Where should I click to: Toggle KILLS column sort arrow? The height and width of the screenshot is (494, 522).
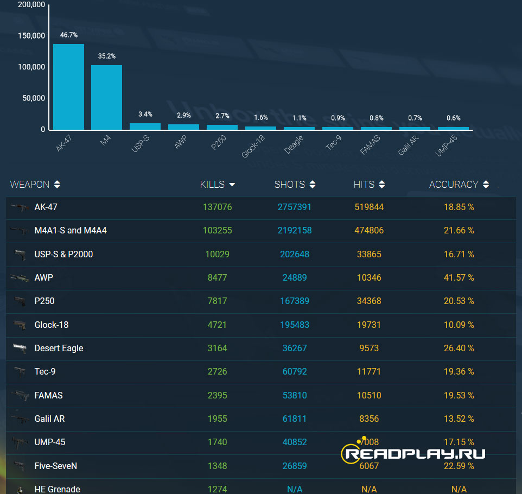(x=232, y=185)
